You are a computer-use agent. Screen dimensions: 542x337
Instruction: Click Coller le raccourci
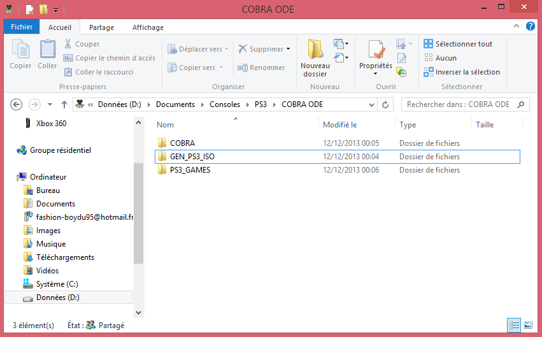(99, 72)
